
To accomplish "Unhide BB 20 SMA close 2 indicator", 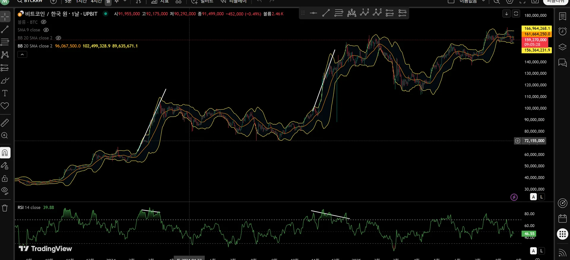I will pyautogui.click(x=58, y=38).
